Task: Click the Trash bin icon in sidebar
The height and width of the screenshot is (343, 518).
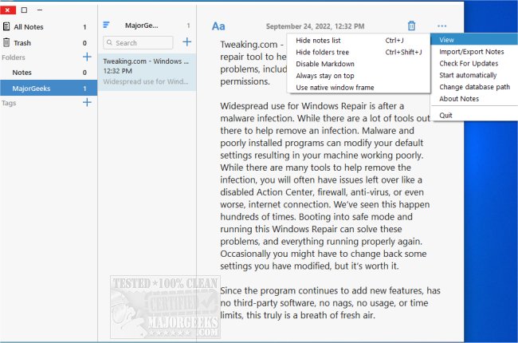Action: (x=6, y=42)
